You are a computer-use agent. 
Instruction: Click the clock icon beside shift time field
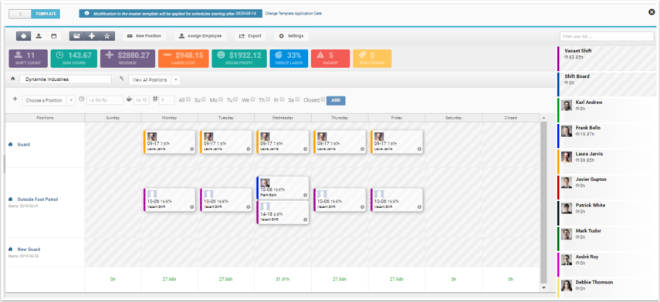tap(82, 99)
